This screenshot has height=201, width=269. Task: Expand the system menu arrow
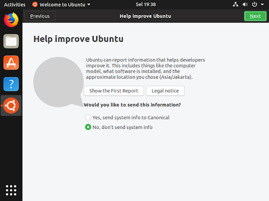(x=262, y=5)
